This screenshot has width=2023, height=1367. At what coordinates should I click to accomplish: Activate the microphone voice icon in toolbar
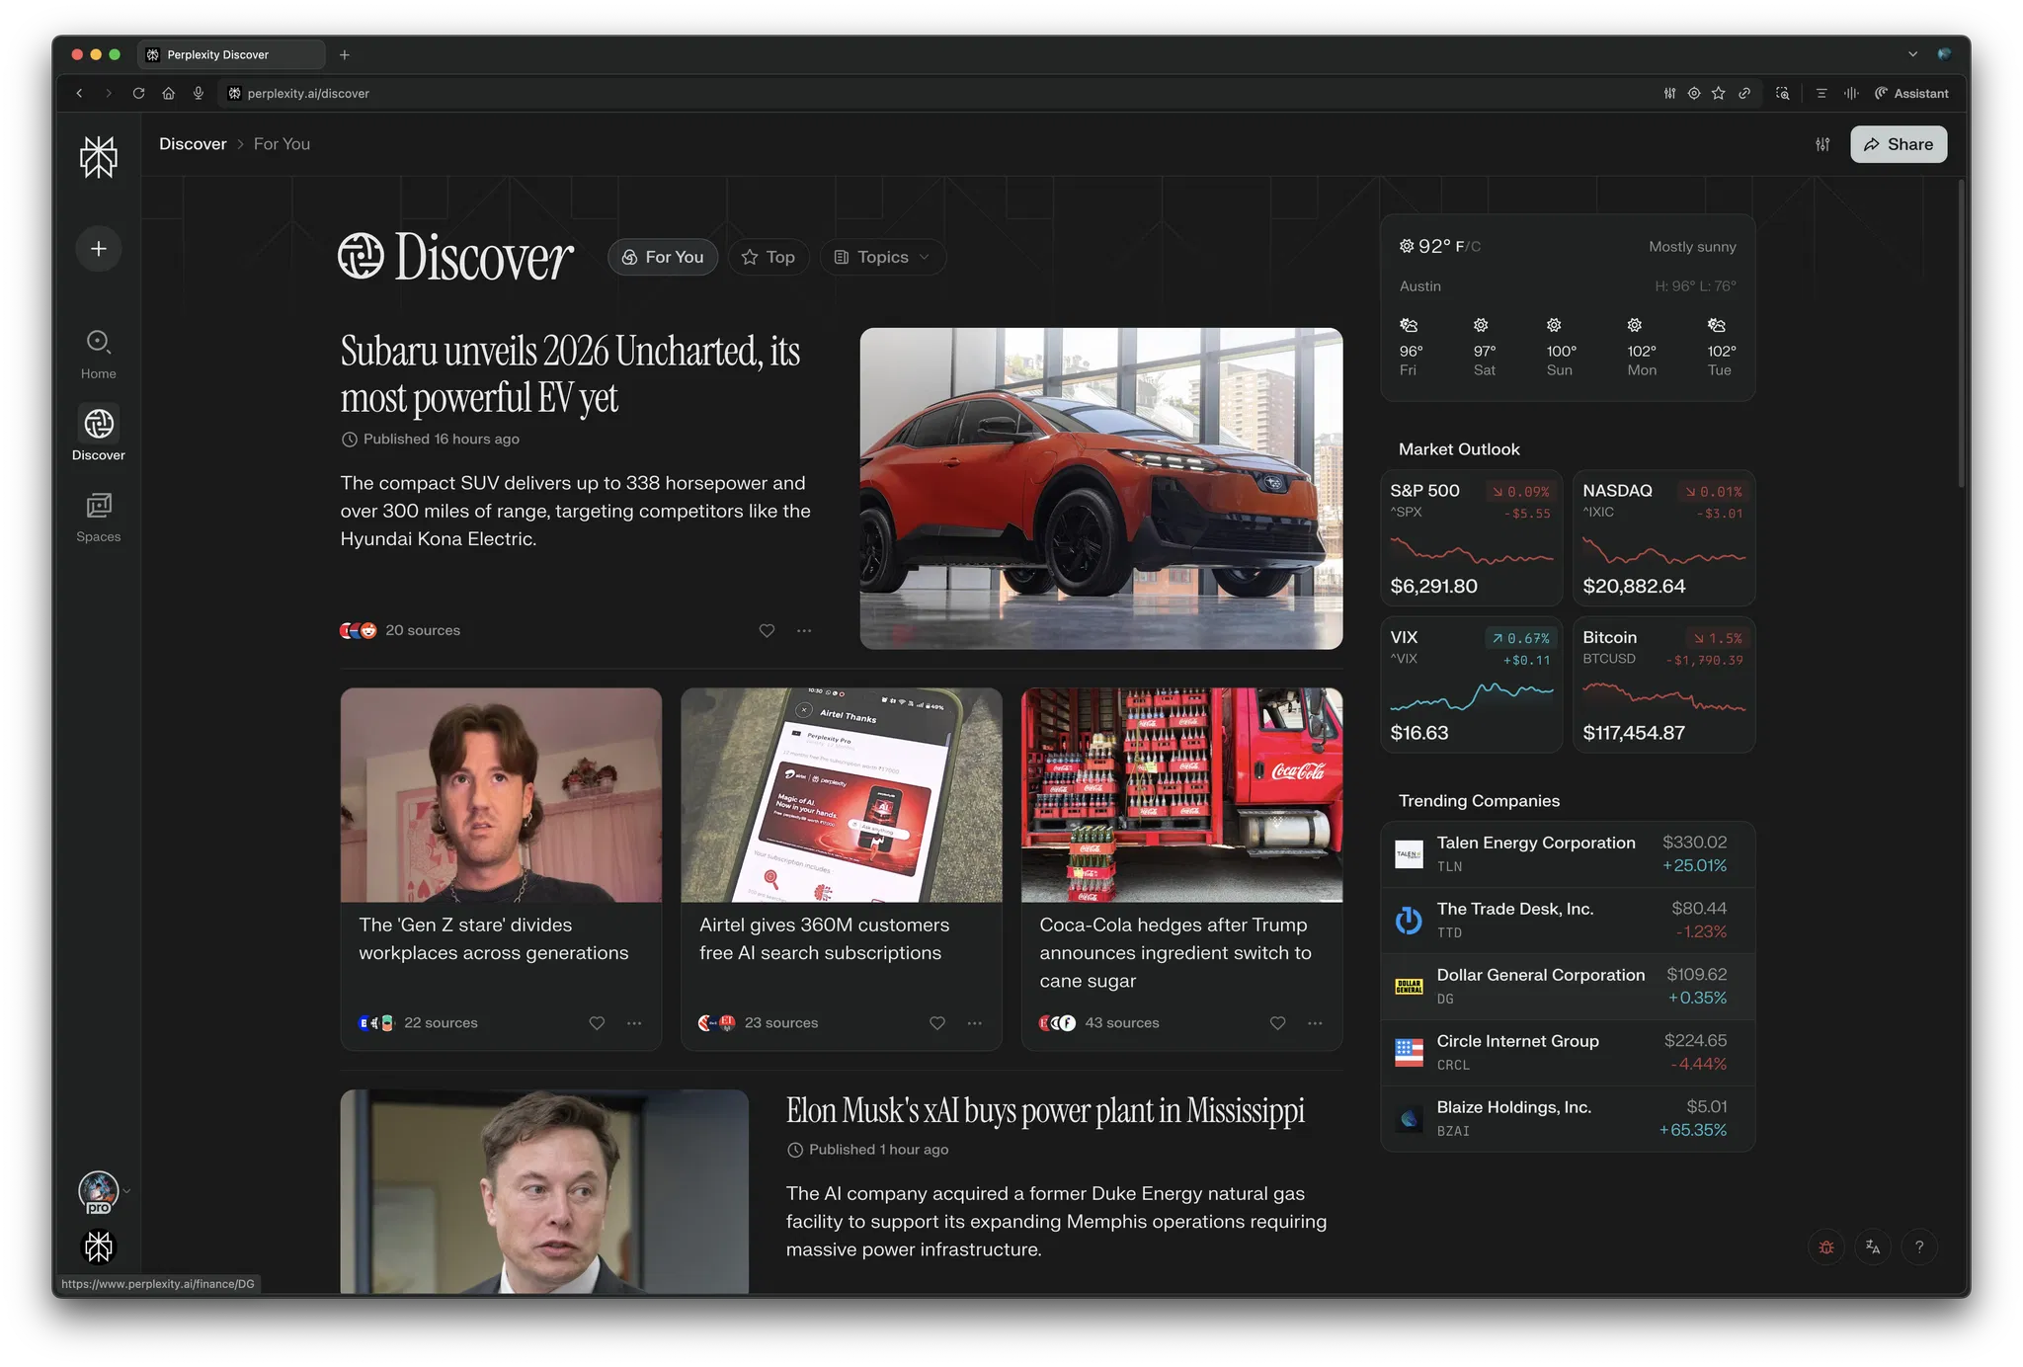coord(199,93)
